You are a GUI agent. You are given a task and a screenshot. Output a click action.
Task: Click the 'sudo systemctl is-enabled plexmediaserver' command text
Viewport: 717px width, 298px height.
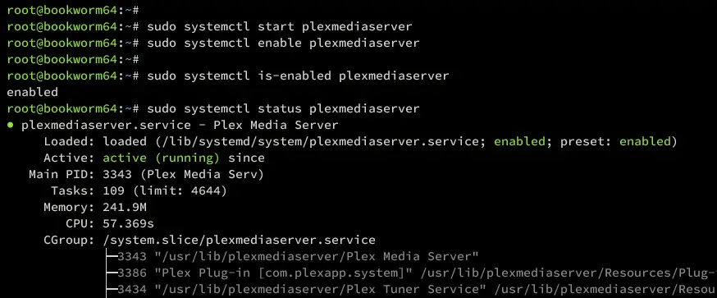point(298,76)
